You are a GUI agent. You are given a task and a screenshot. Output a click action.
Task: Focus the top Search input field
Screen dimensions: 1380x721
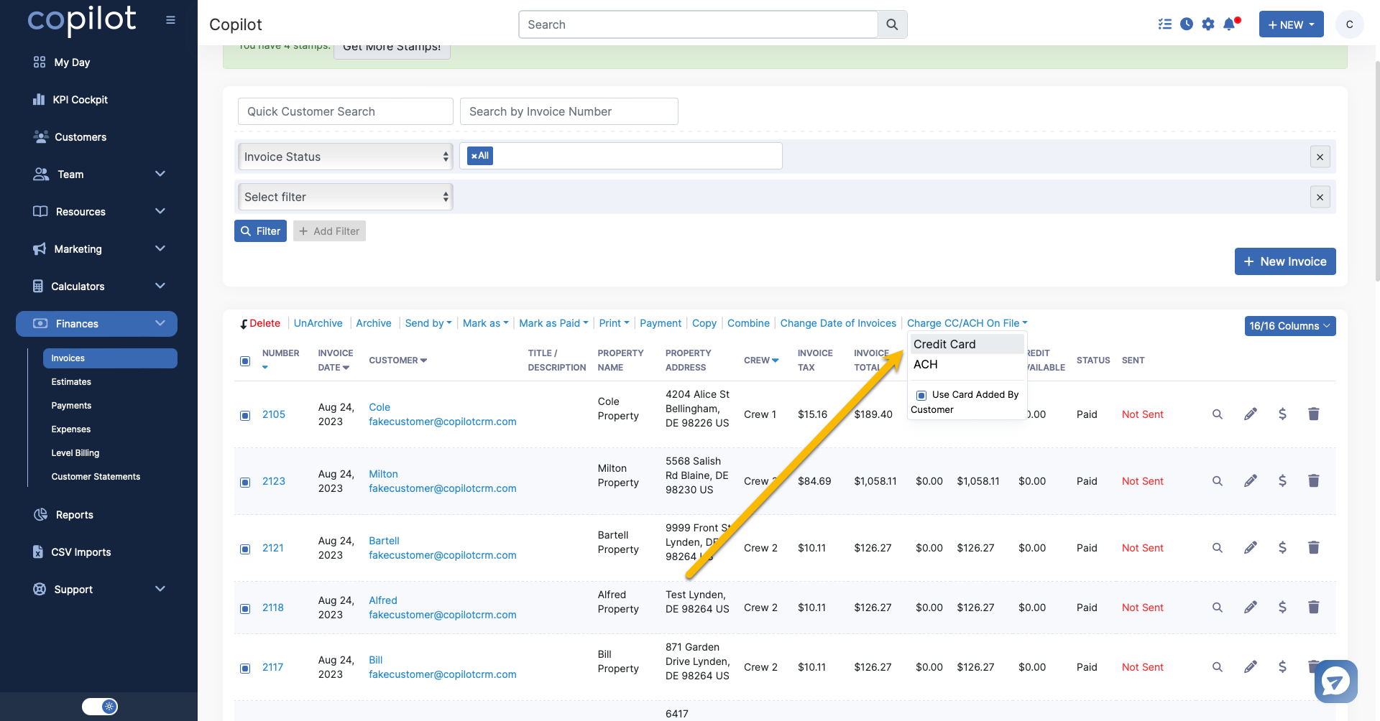tap(698, 24)
